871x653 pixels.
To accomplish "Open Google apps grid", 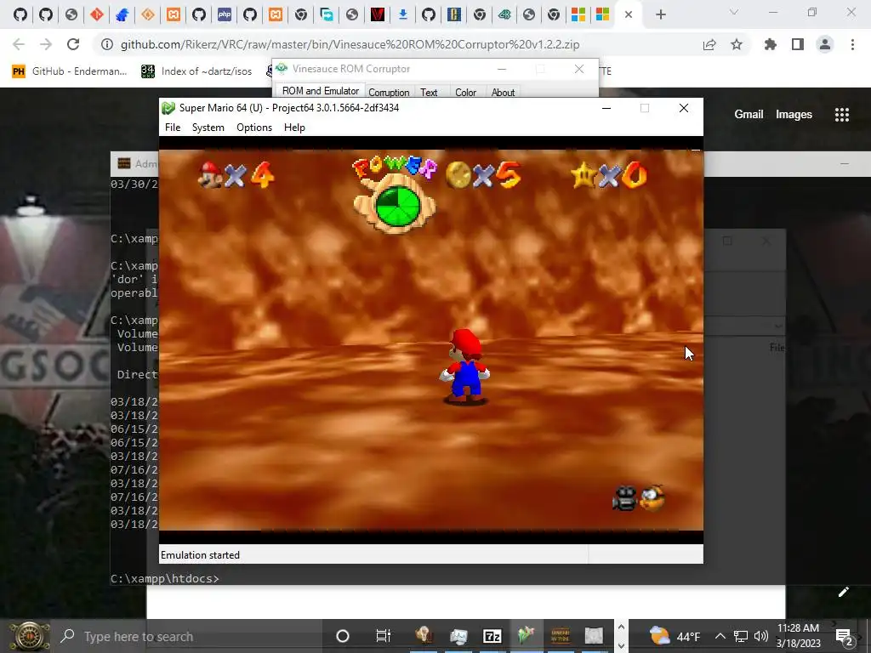I will click(x=842, y=115).
